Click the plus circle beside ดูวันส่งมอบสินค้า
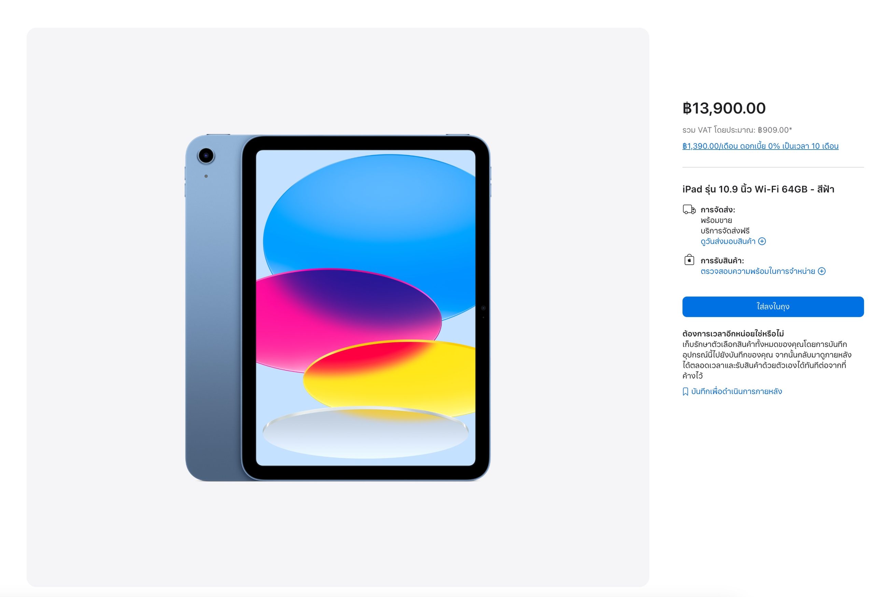 coord(762,241)
